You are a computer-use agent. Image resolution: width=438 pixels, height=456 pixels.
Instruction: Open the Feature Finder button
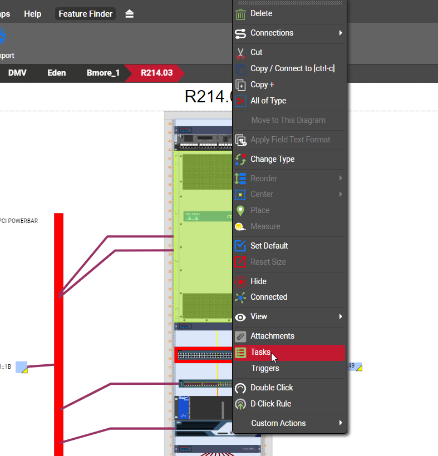tap(85, 14)
